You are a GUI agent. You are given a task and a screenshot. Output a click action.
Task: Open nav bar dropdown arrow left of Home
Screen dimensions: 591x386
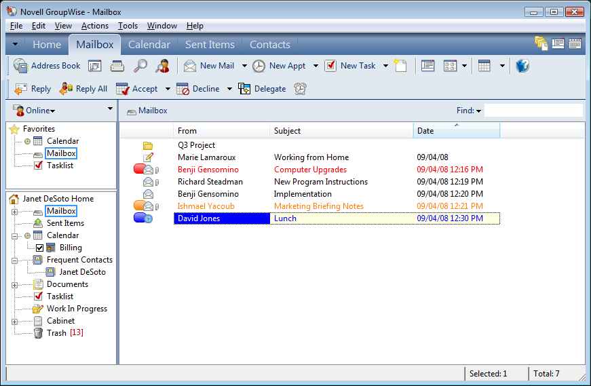(15, 44)
